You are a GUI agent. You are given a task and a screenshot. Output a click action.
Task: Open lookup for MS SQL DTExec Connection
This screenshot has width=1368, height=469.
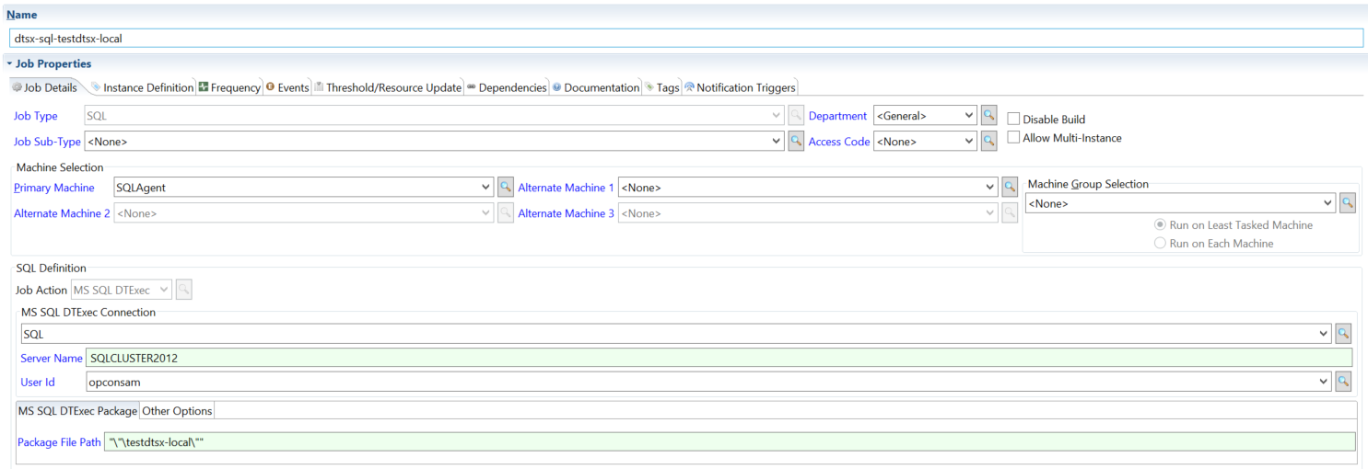(1343, 334)
